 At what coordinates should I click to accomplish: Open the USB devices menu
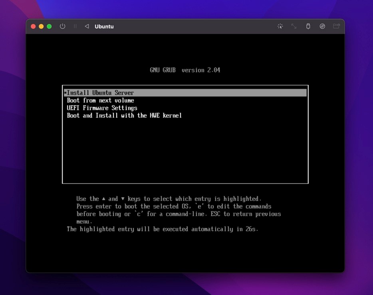tap(308, 26)
